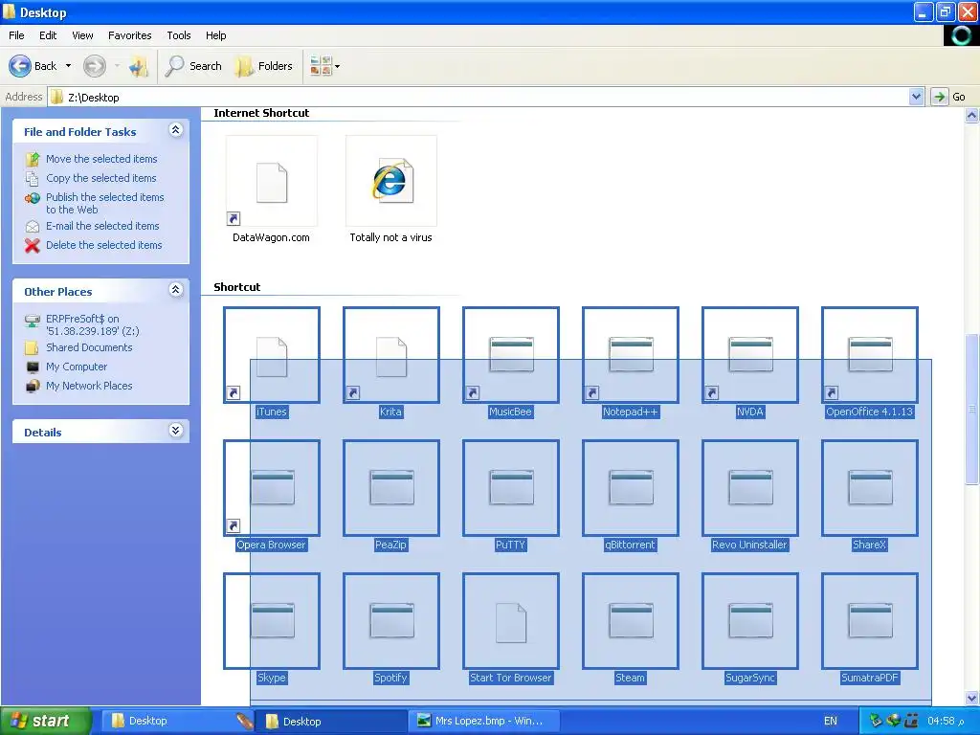
Task: Select the Revo Uninstaller shortcut
Action: tap(750, 488)
